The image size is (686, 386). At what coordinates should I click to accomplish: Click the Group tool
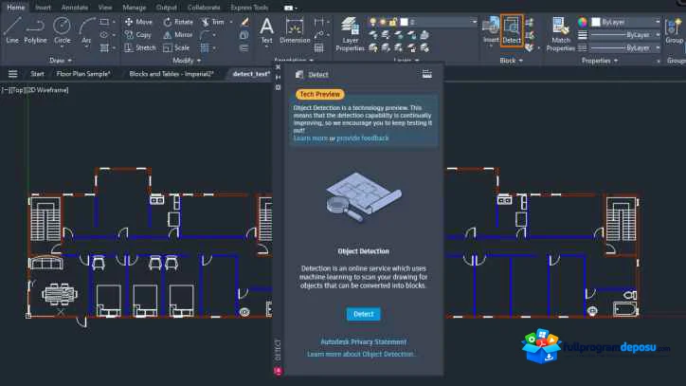point(675,30)
